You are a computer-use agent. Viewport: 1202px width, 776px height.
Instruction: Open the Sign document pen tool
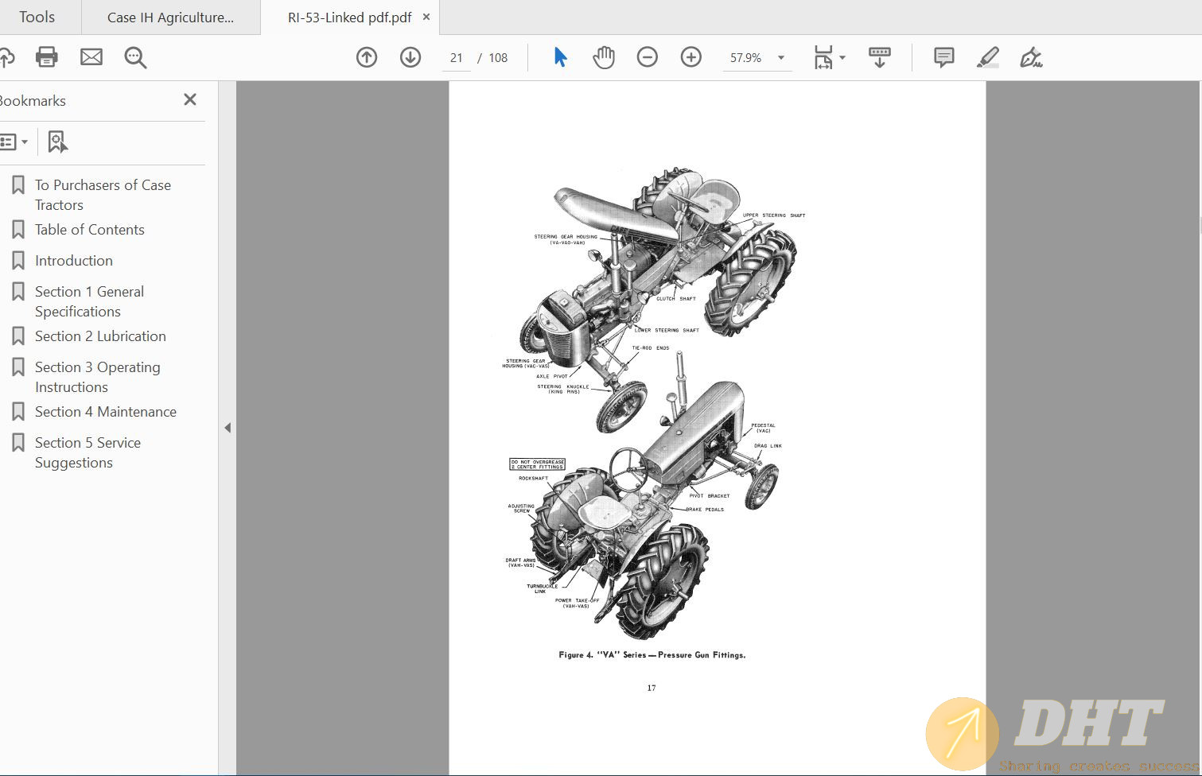(1032, 57)
